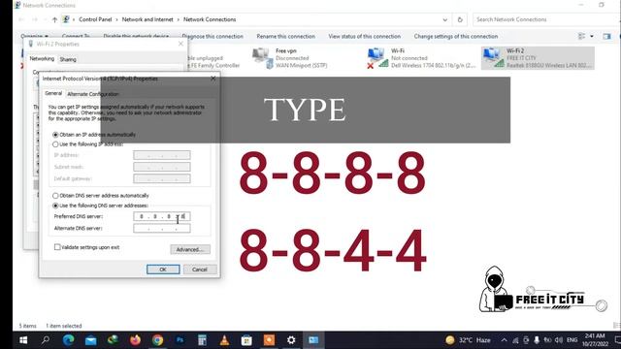Select Obtain DNS server address automatically
This screenshot has height=349, width=621.
[55, 196]
